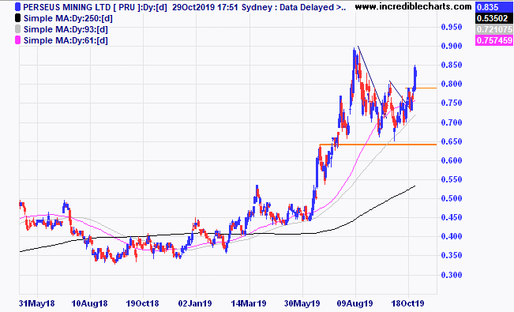This screenshot has height=312, width=514.
Task: Click the Simple MA:Dy:61:[d] legend label
Action: click(66, 41)
